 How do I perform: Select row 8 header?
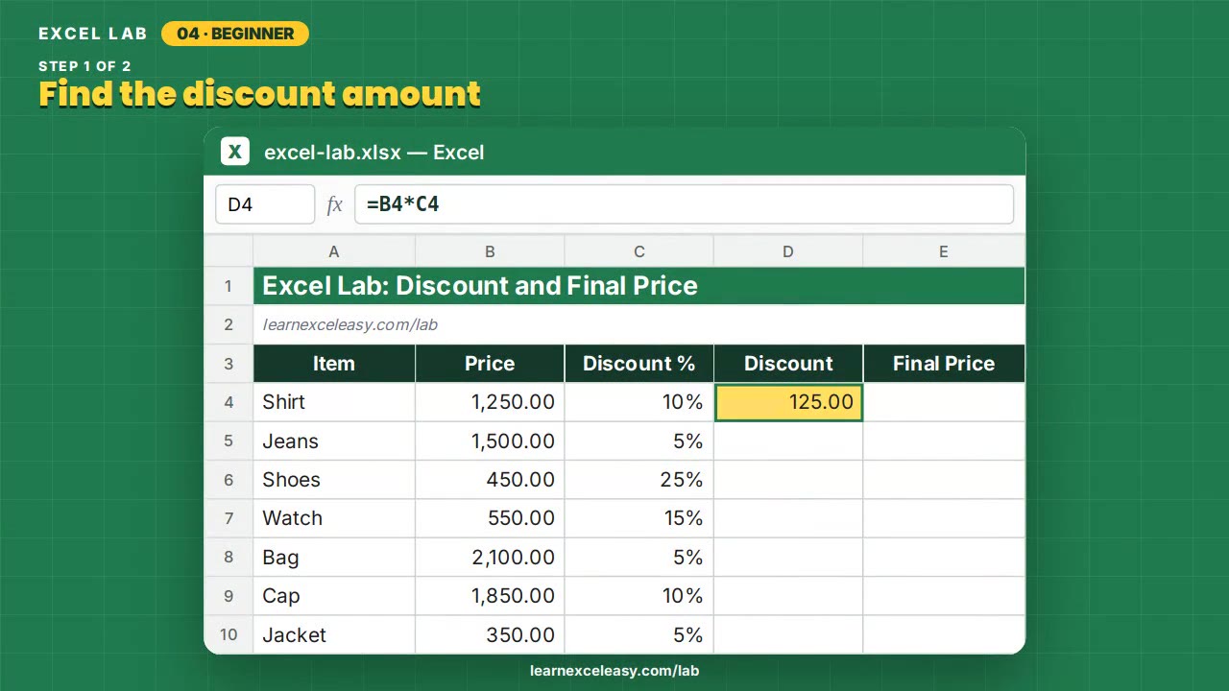click(x=229, y=558)
